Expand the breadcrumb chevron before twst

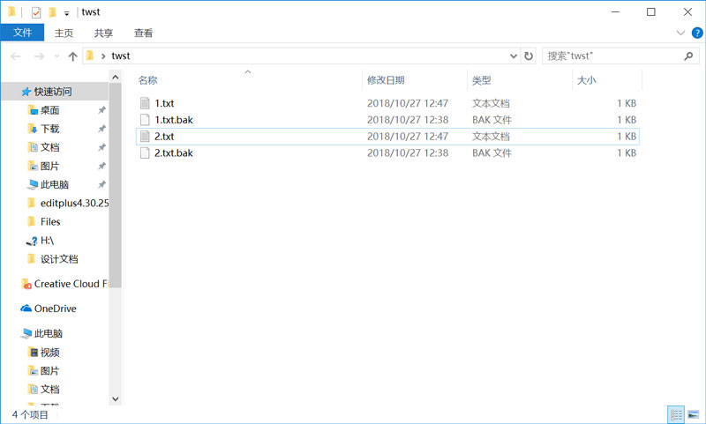pyautogui.click(x=103, y=56)
